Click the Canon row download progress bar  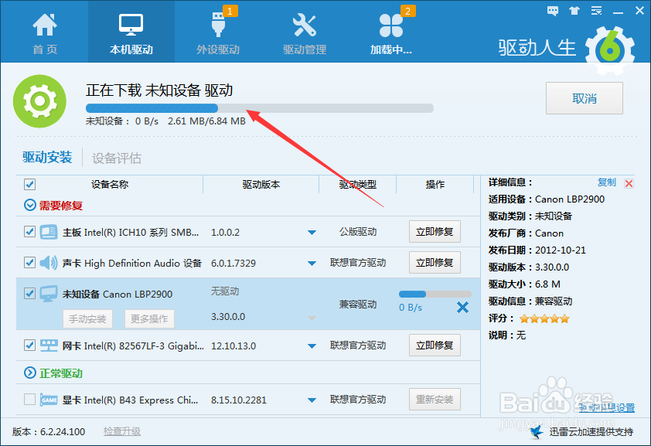(x=435, y=294)
